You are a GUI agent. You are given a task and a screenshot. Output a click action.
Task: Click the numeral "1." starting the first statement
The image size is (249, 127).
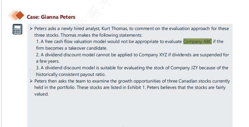[x=38, y=42]
